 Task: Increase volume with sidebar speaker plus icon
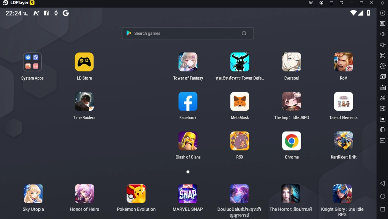click(x=383, y=34)
